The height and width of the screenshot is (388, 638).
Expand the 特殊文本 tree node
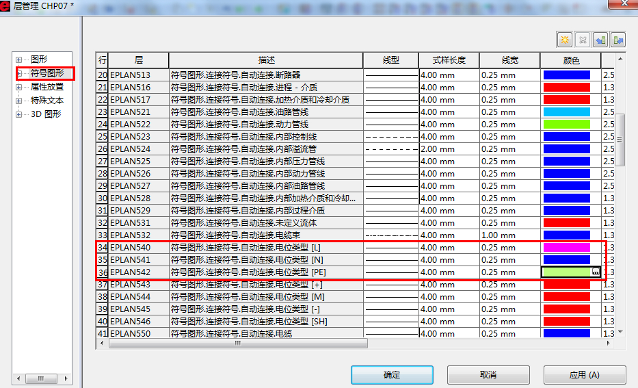tap(18, 101)
